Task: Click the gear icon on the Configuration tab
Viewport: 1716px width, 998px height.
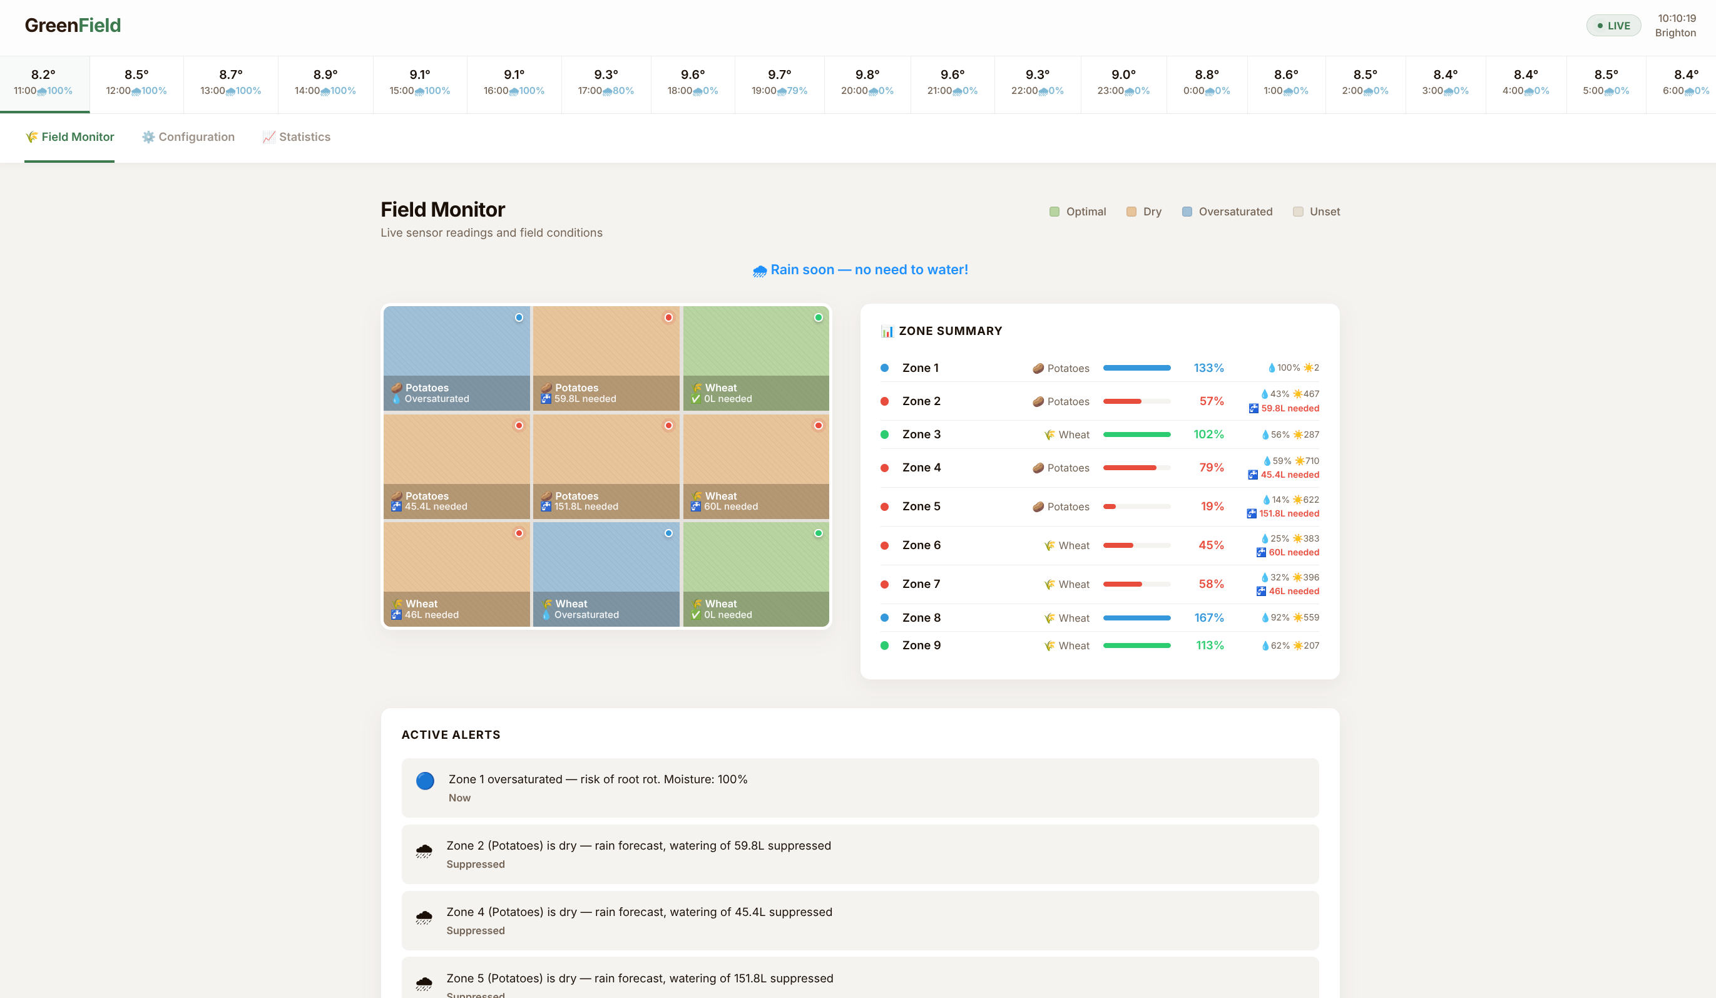Action: tap(148, 137)
